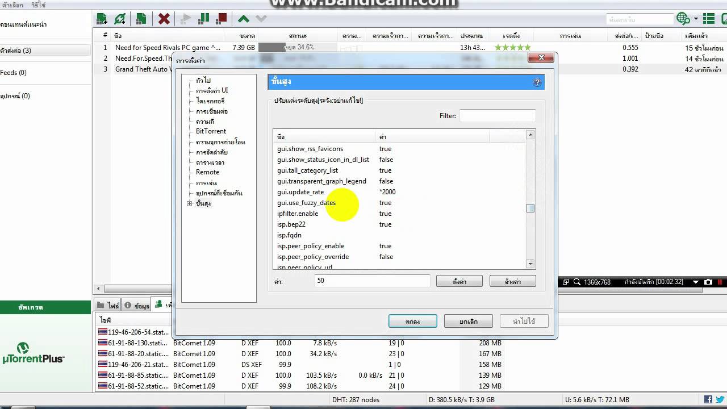The width and height of the screenshot is (727, 409).
Task: Click the Add Torrent toolbar icon
Action: click(102, 19)
